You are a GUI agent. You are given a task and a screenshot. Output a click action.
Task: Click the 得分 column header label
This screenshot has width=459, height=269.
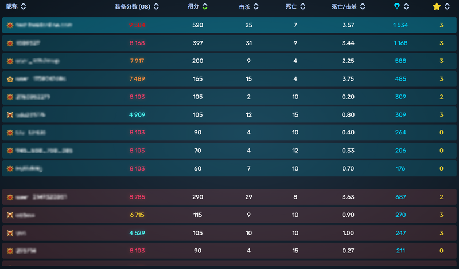coord(193,6)
